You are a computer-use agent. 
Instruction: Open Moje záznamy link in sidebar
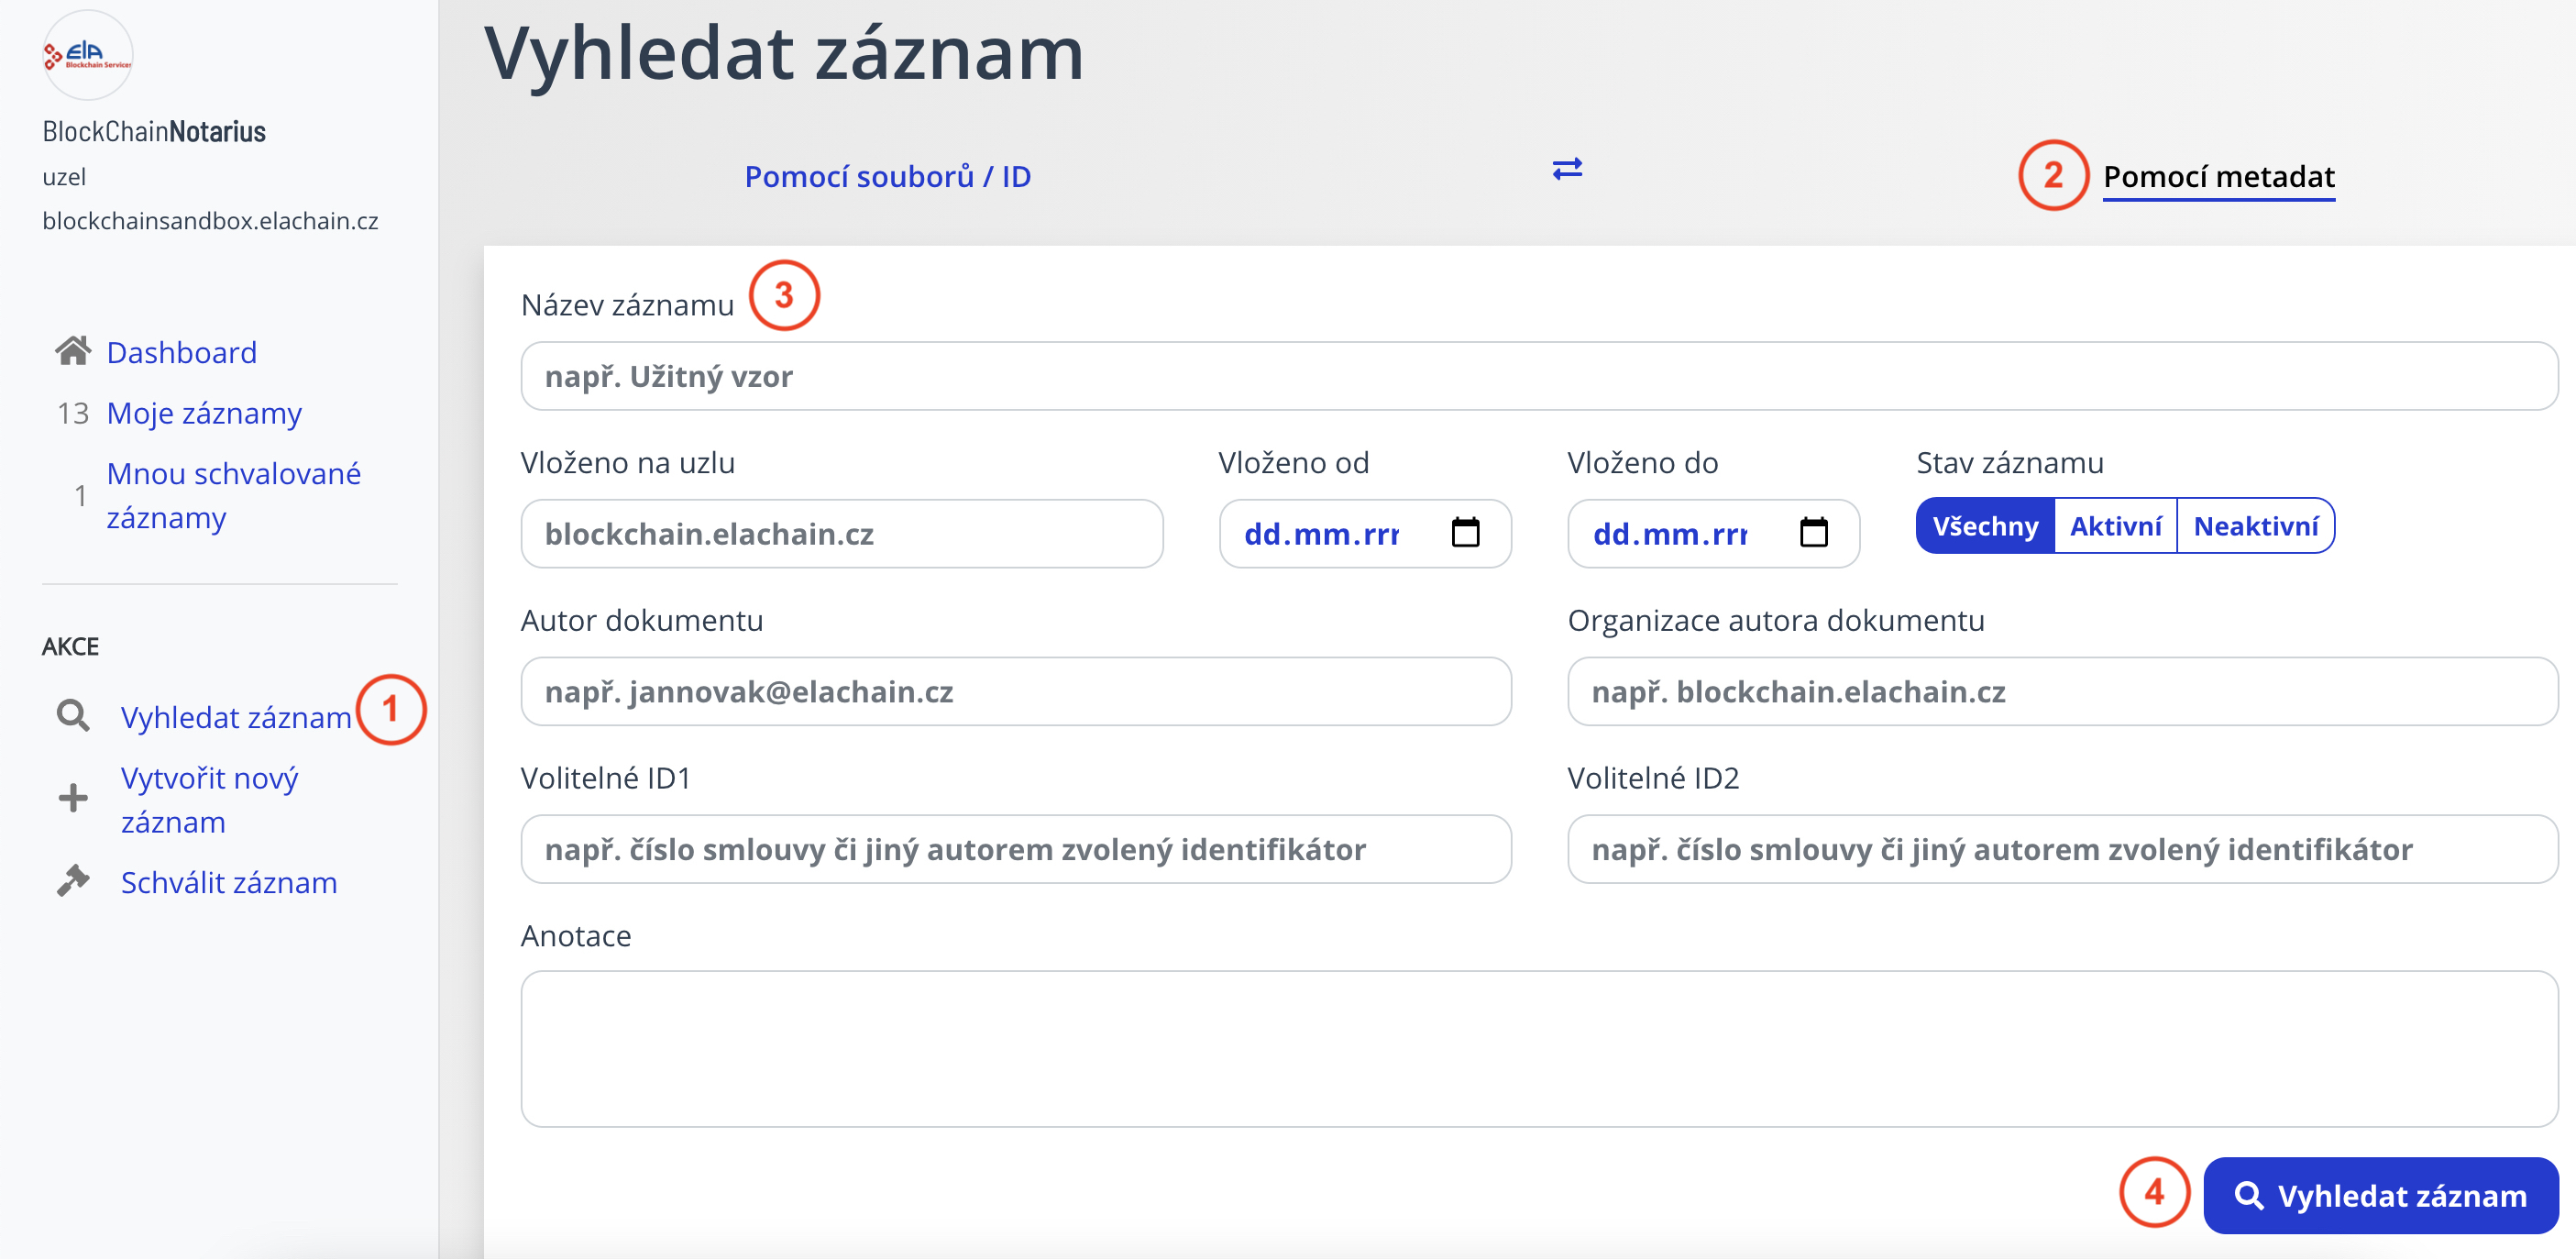pyautogui.click(x=204, y=413)
